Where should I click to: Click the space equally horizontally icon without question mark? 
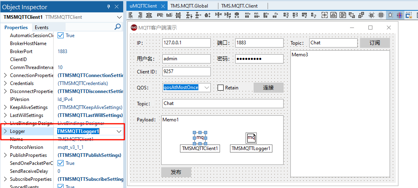point(218,15)
